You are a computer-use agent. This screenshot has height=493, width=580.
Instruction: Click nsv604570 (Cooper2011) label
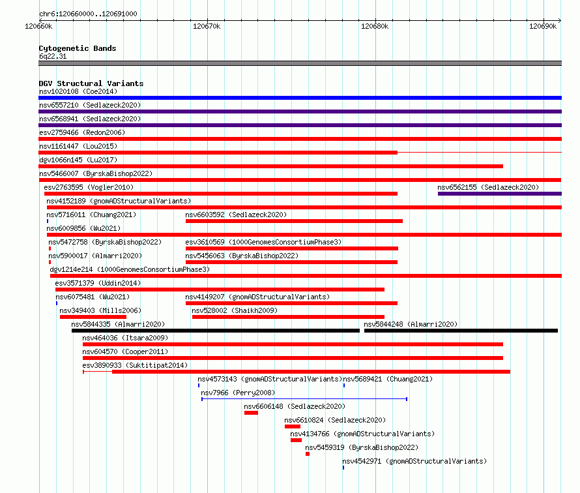point(125,351)
